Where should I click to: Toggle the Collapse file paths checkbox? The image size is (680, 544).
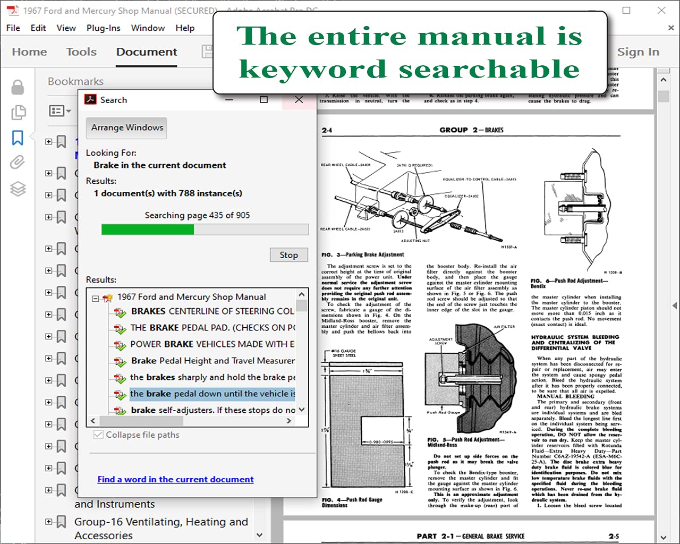98,435
